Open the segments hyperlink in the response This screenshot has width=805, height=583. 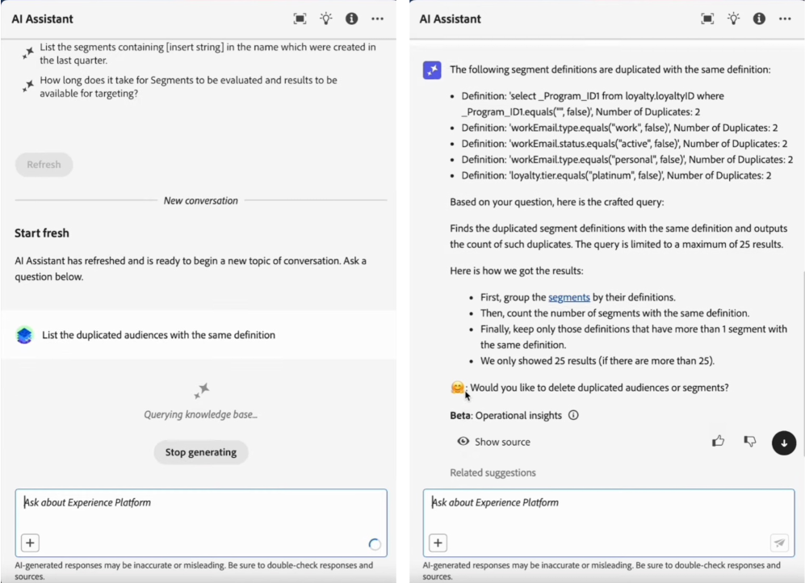point(569,297)
